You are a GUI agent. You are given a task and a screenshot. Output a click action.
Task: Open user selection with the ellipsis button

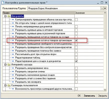[102, 8]
